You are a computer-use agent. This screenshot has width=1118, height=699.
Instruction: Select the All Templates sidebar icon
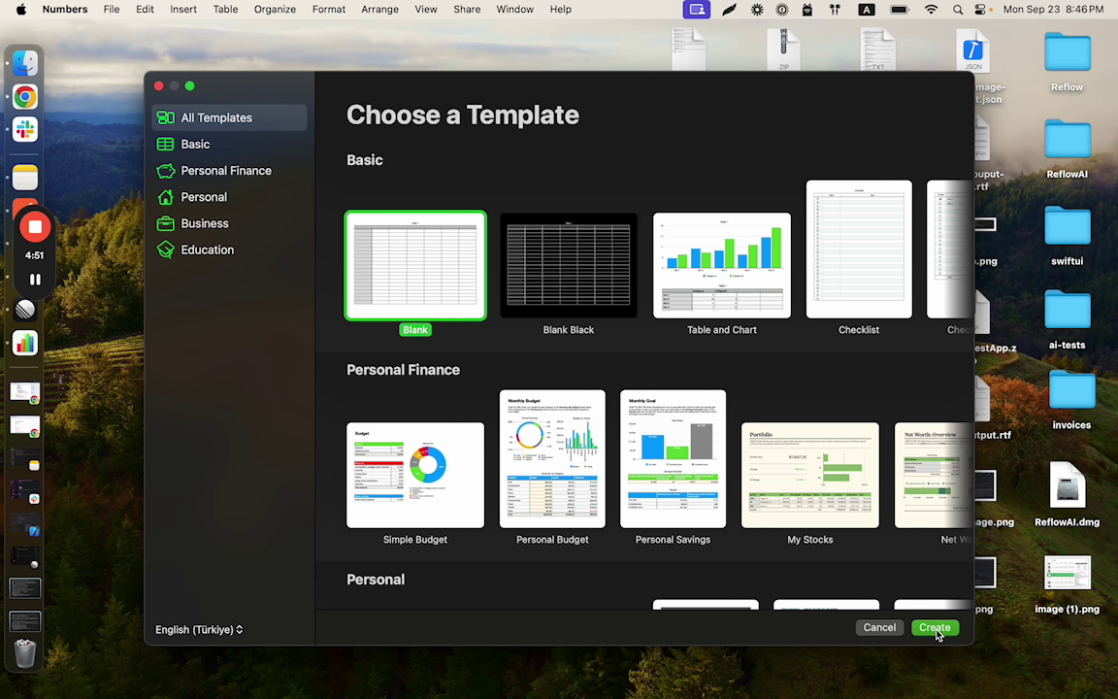point(165,117)
